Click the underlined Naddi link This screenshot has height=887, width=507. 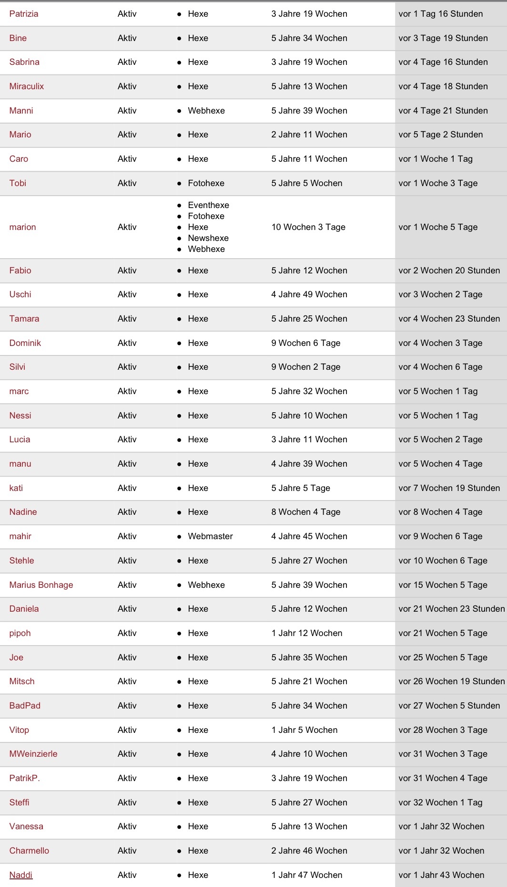[21, 875]
